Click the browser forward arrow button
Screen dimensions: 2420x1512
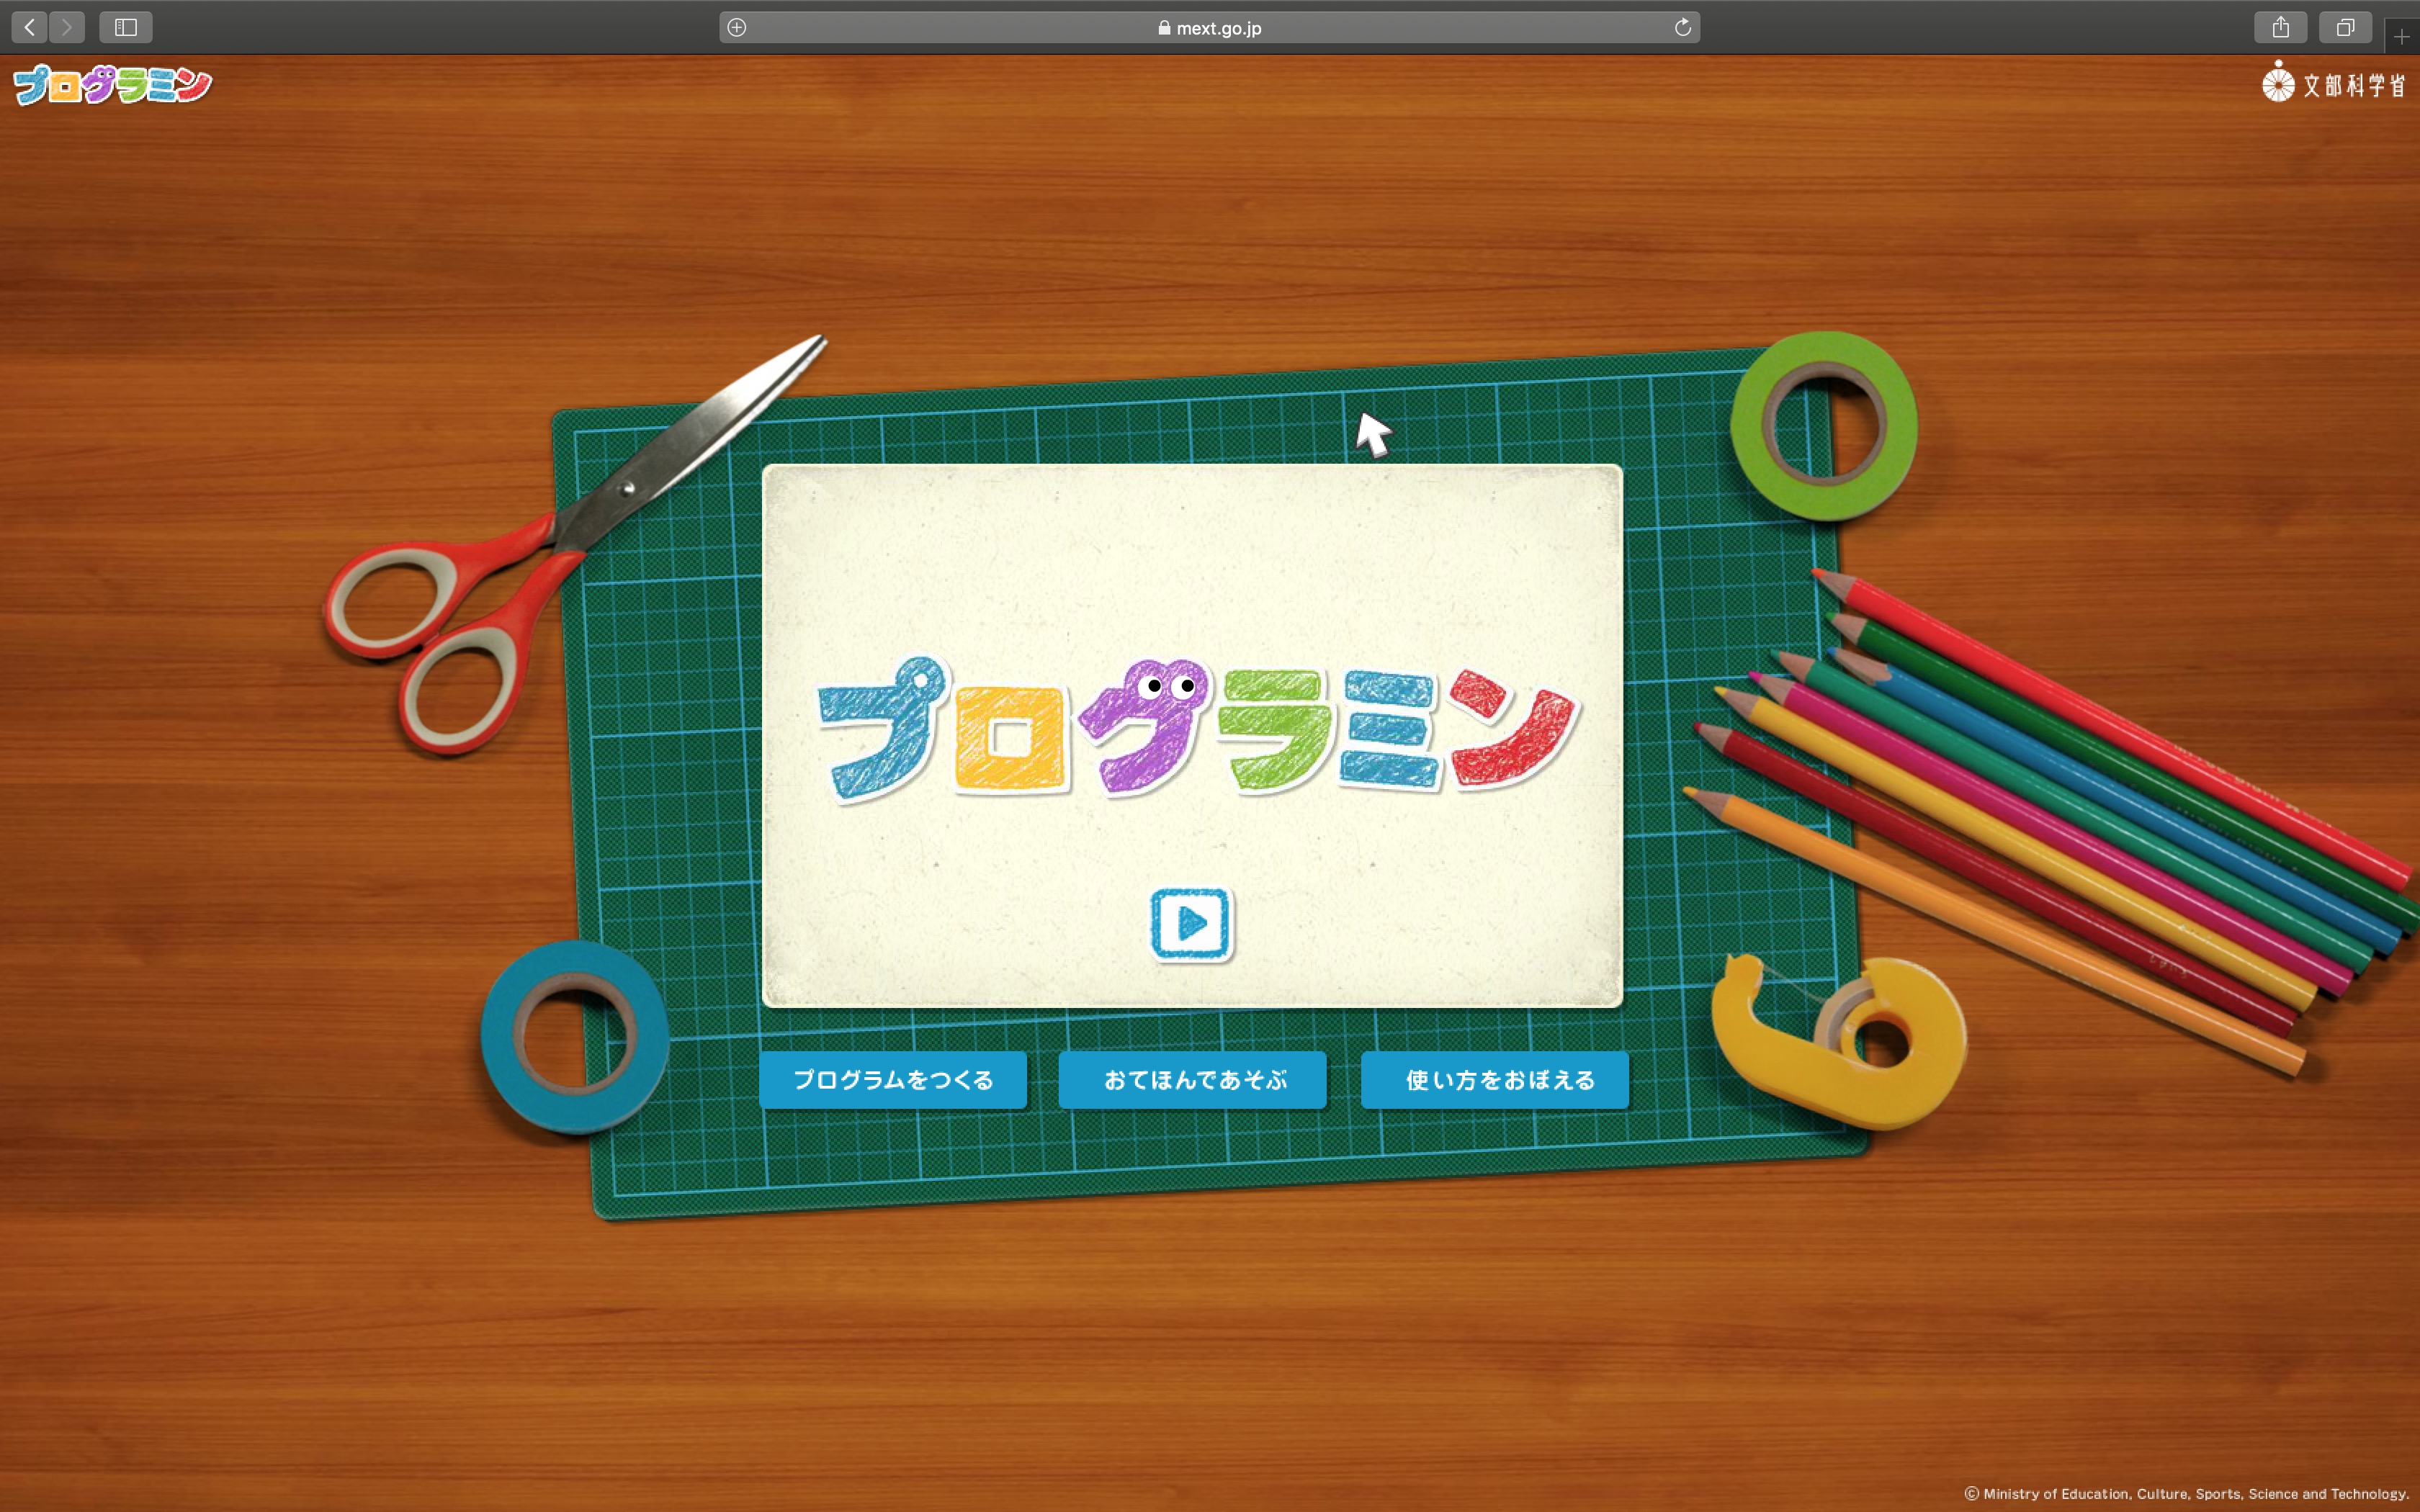point(67,27)
